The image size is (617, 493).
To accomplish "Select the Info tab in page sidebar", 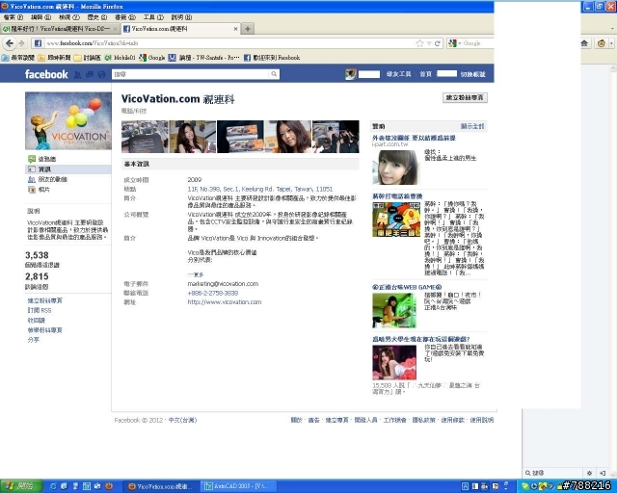I will click(67, 169).
